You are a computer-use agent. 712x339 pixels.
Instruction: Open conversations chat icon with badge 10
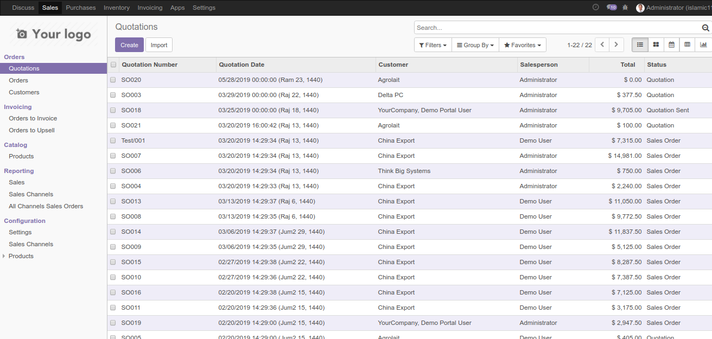point(612,8)
